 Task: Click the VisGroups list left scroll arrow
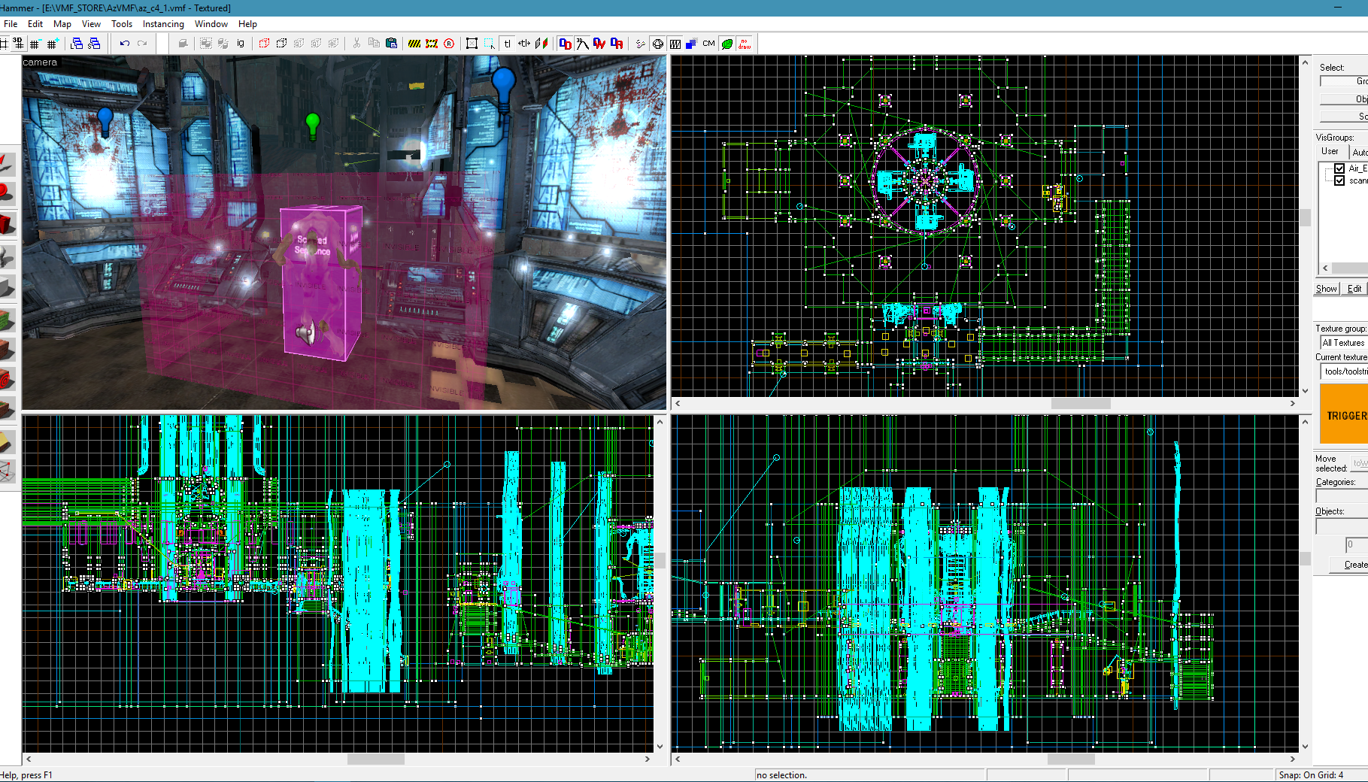pos(1325,268)
